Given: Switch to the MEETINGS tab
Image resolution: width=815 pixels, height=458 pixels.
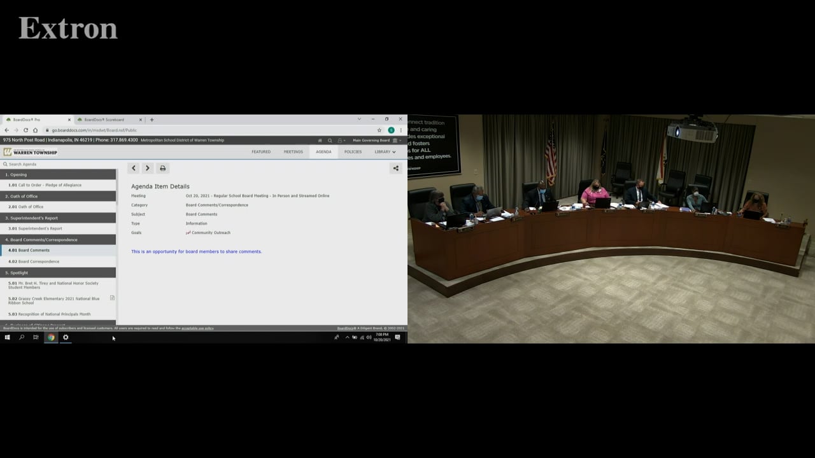Looking at the screenshot, I should pyautogui.click(x=294, y=152).
